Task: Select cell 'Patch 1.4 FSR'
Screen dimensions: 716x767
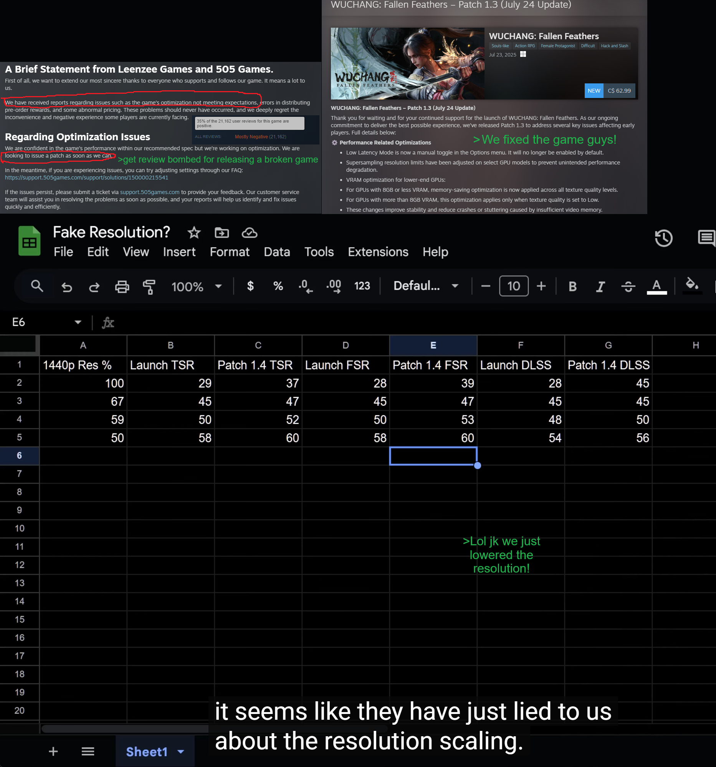Action: point(433,365)
